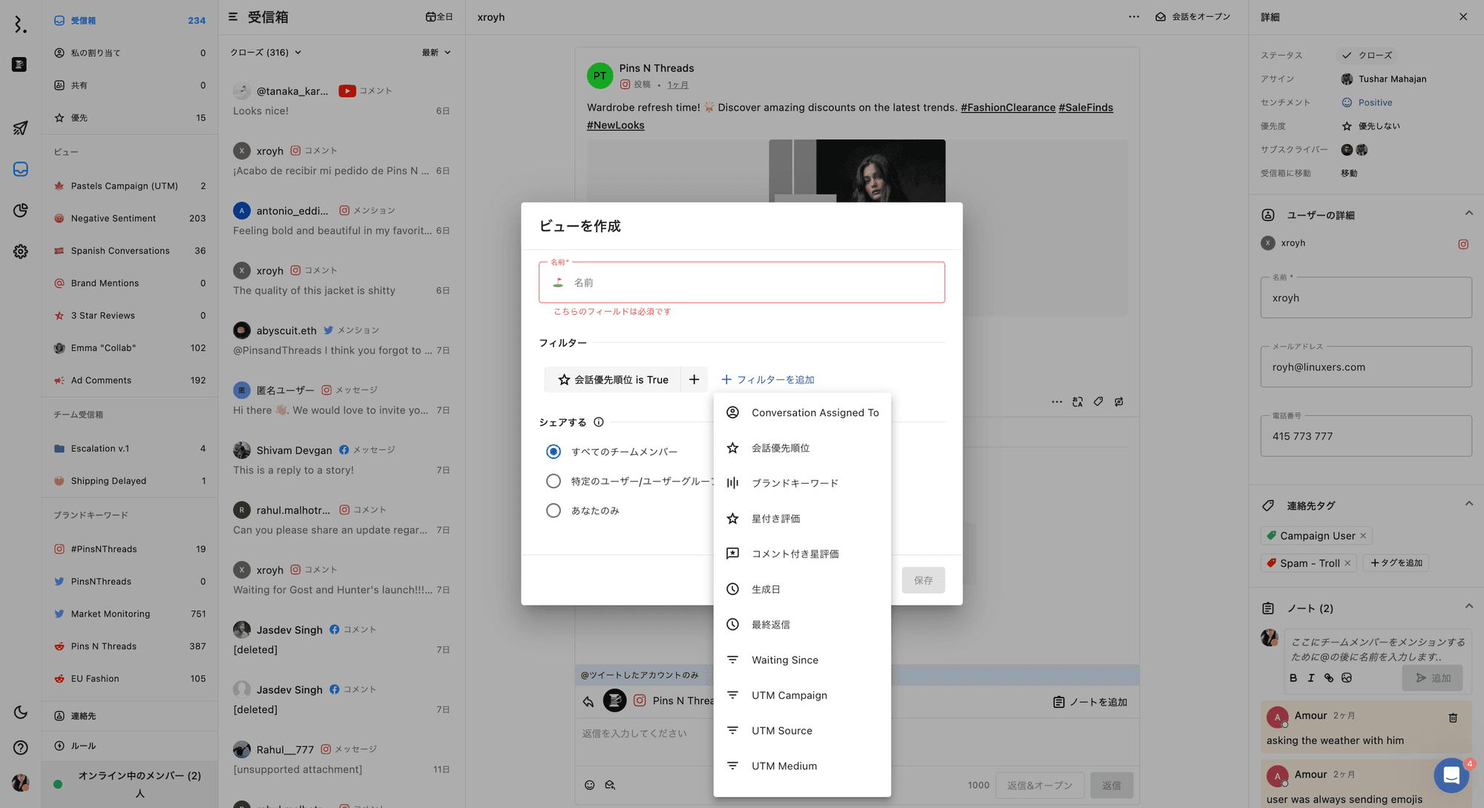The width and height of the screenshot is (1484, 808).
Task: Select すべてのチームメンバー radio option
Action: (554, 452)
